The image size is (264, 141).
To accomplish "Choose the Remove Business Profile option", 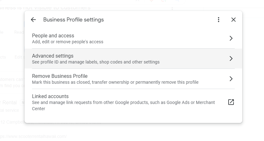I will [x=133, y=79].
